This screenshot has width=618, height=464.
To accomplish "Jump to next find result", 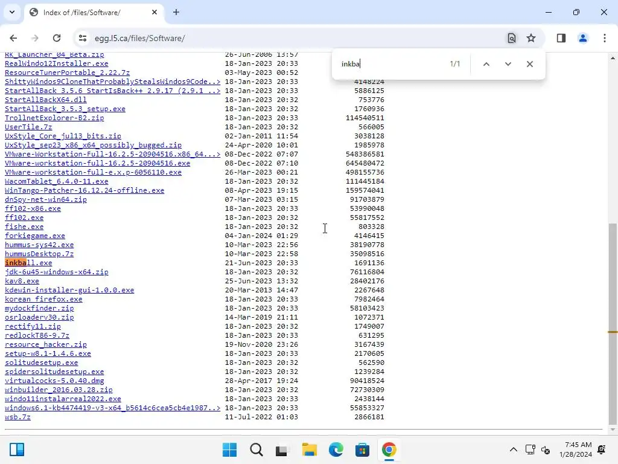I will point(508,64).
